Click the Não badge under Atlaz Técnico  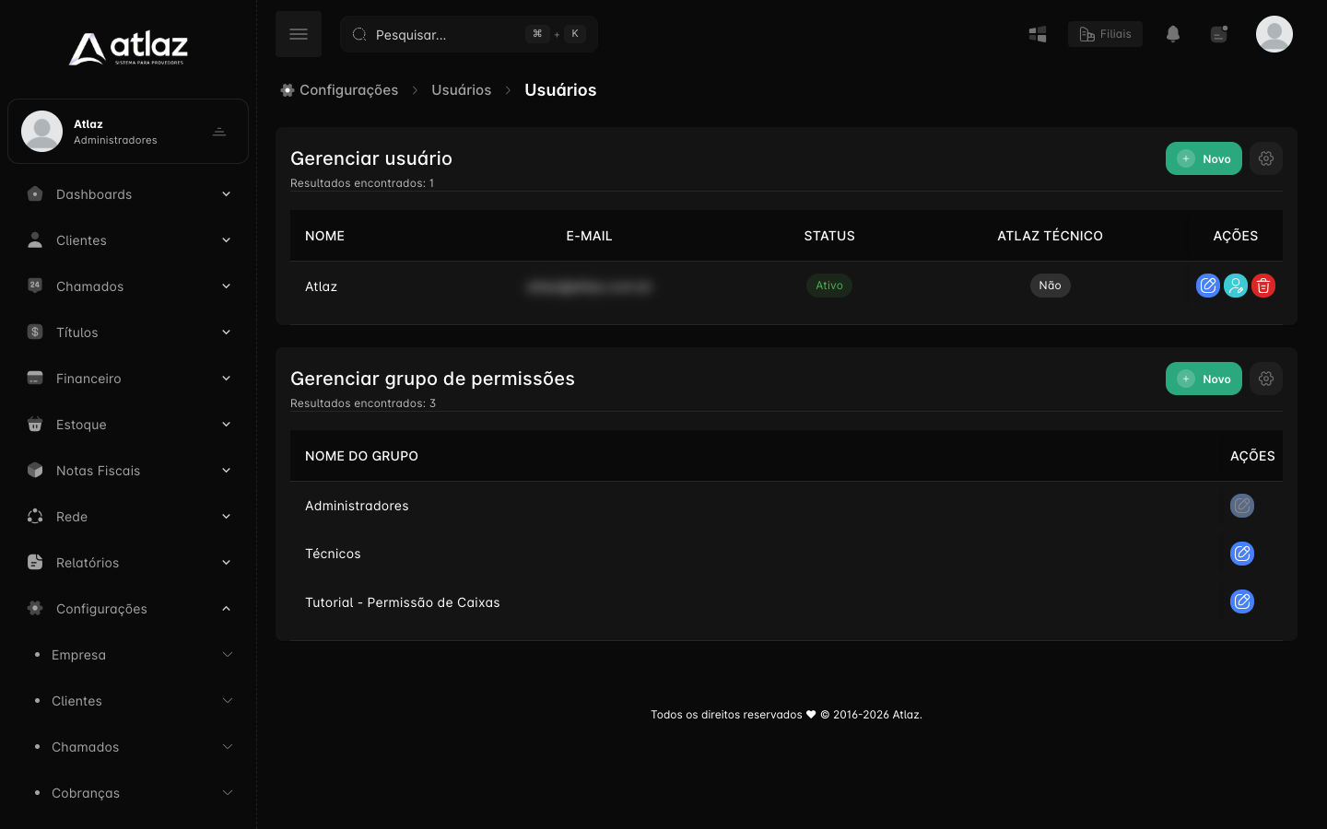pos(1050,286)
